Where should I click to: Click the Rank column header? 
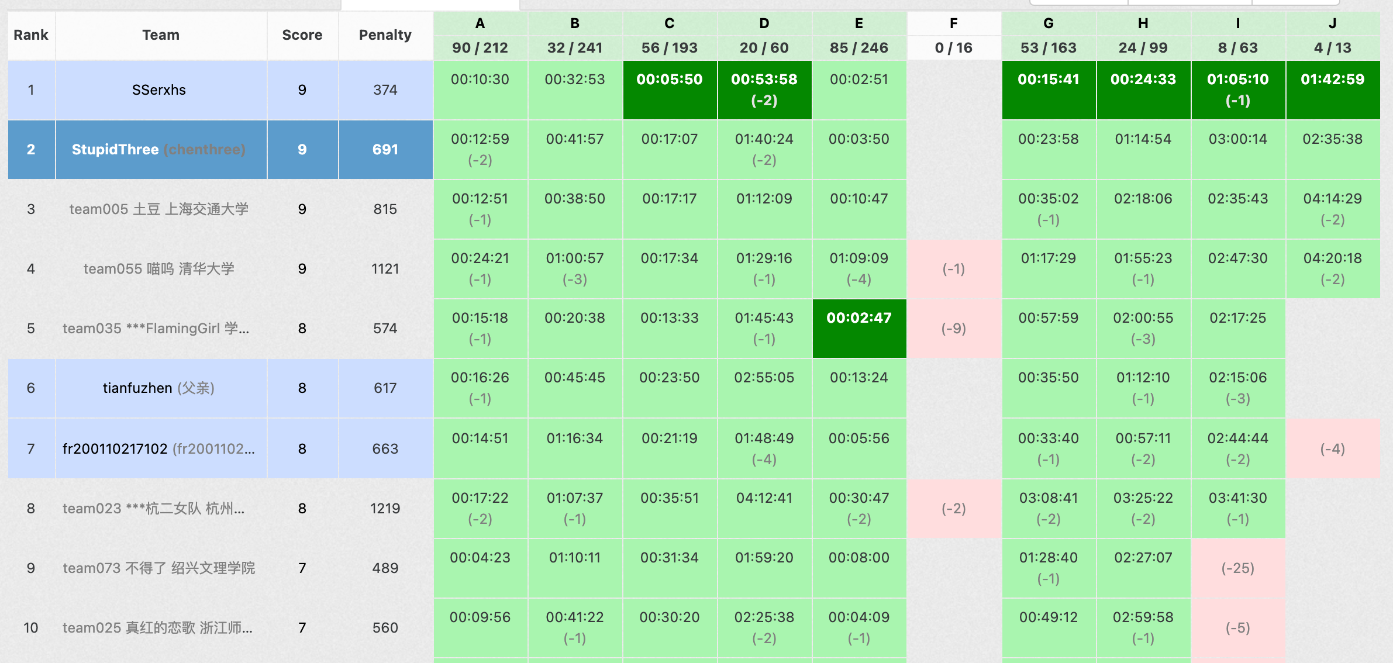[x=31, y=35]
